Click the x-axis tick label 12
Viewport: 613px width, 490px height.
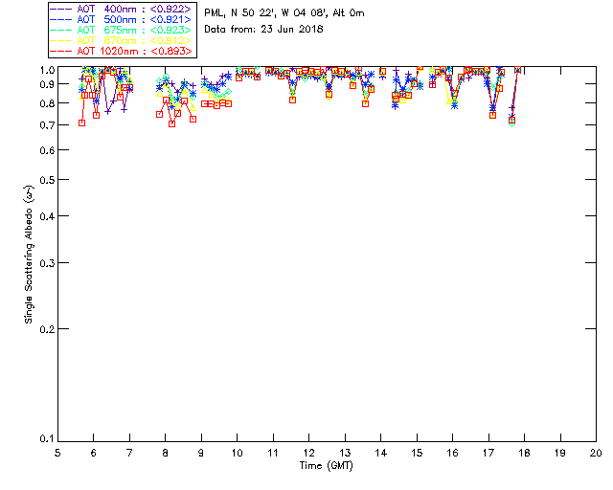[308, 452]
